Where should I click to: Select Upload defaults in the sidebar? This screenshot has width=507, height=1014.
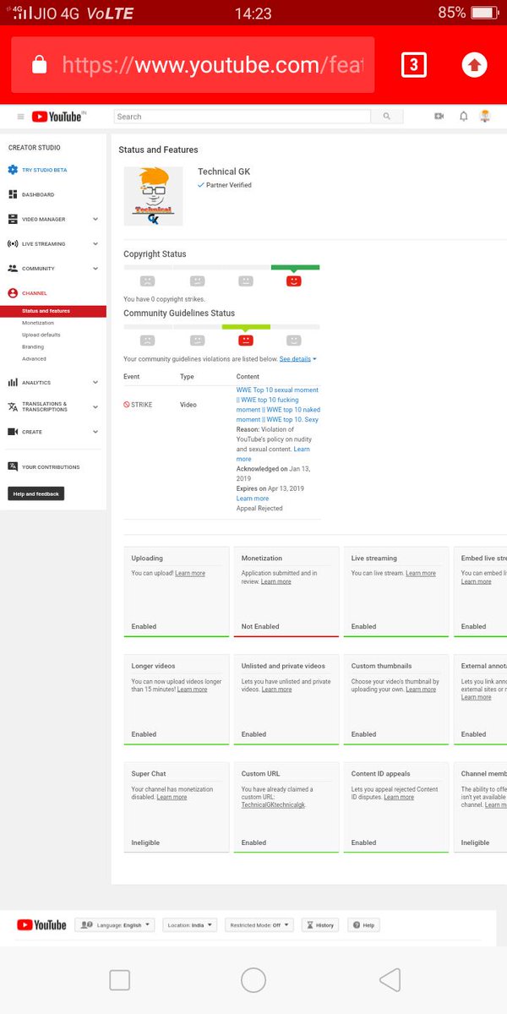[41, 335]
